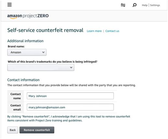
Task: Open the hamburger navigation menu
Action: tap(9, 5)
